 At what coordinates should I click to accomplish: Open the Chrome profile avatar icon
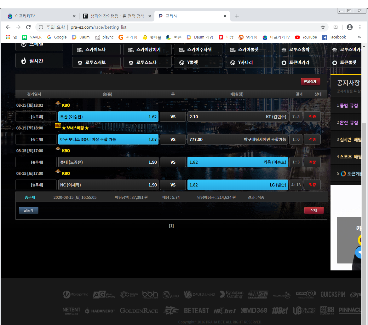click(x=349, y=27)
